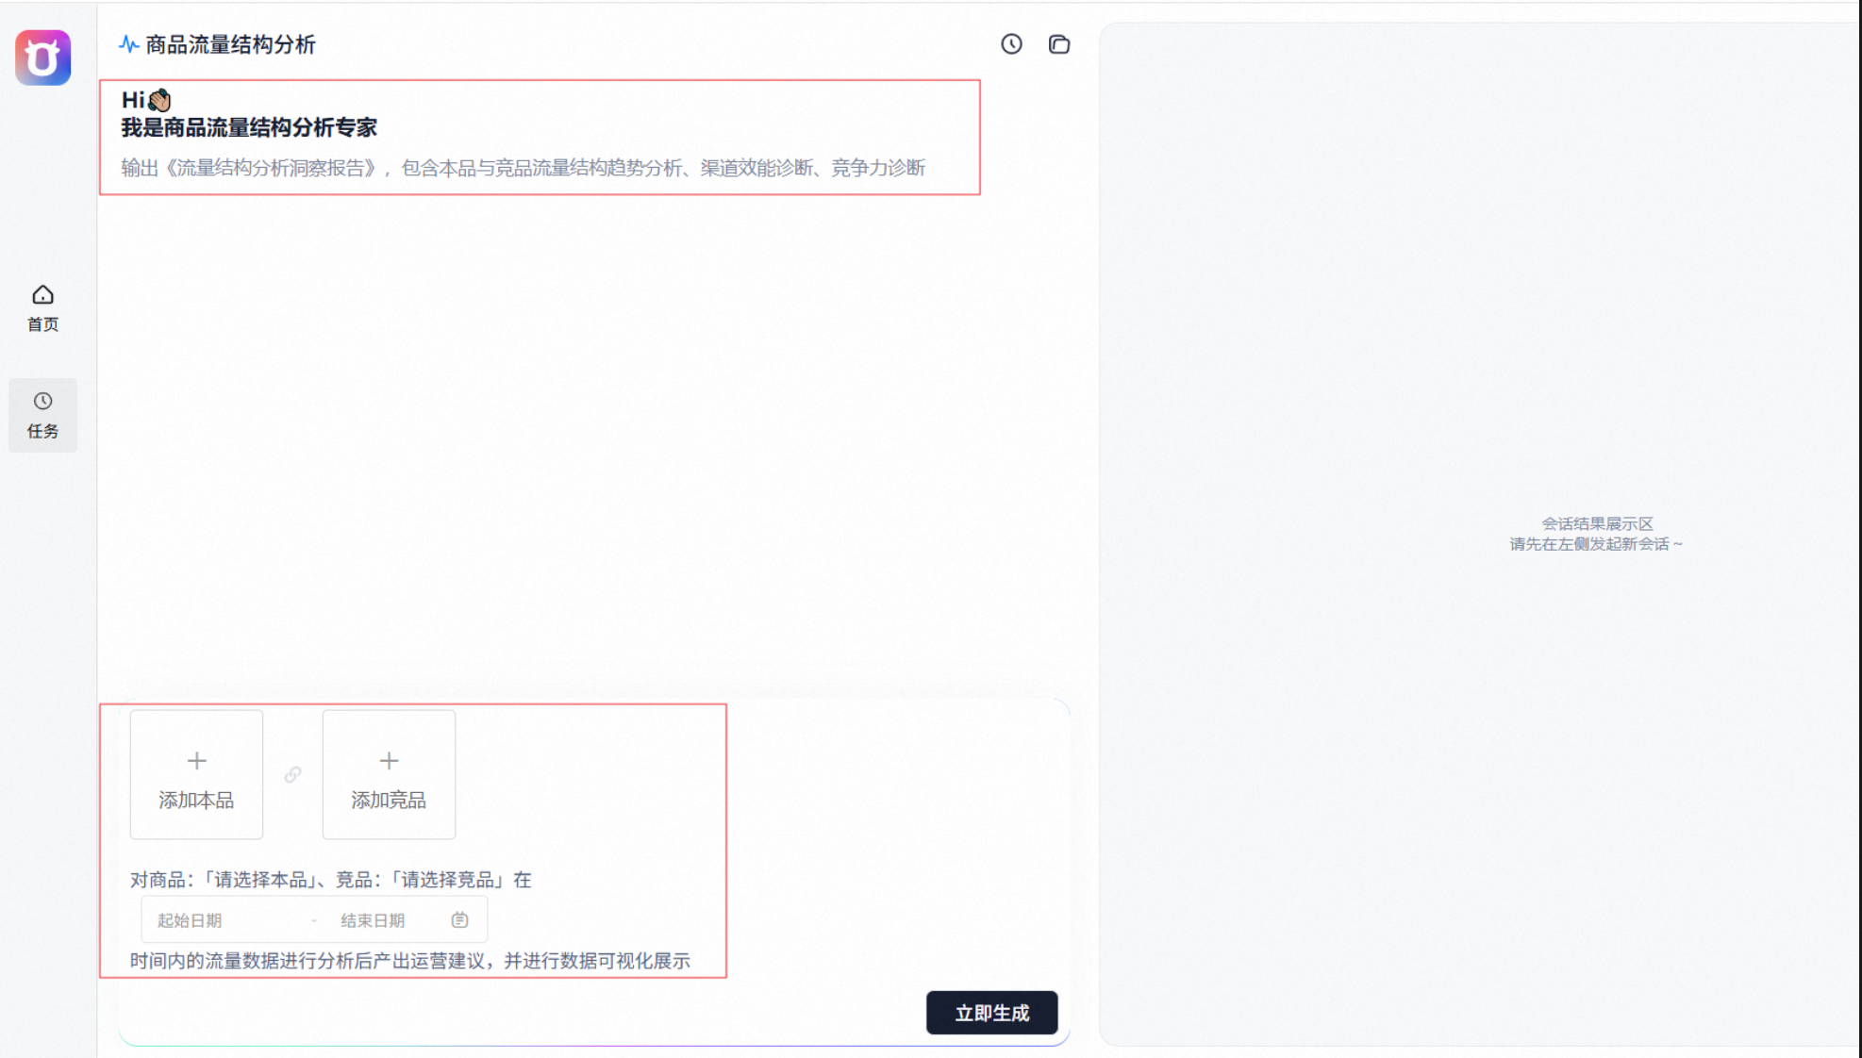Click the copy windows icon in header

tap(1059, 44)
